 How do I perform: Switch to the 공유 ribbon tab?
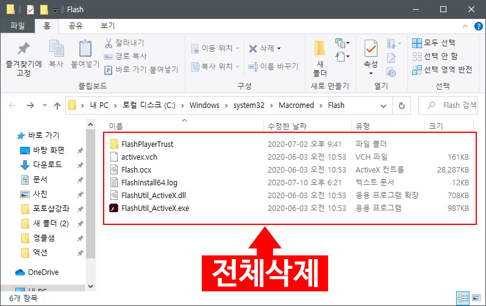coord(76,26)
